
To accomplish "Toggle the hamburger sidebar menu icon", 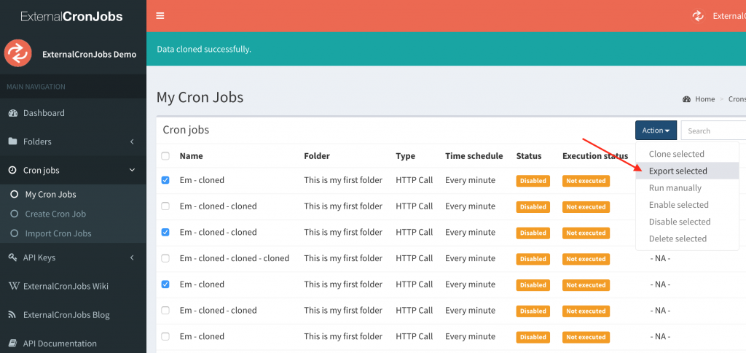I will coord(160,16).
